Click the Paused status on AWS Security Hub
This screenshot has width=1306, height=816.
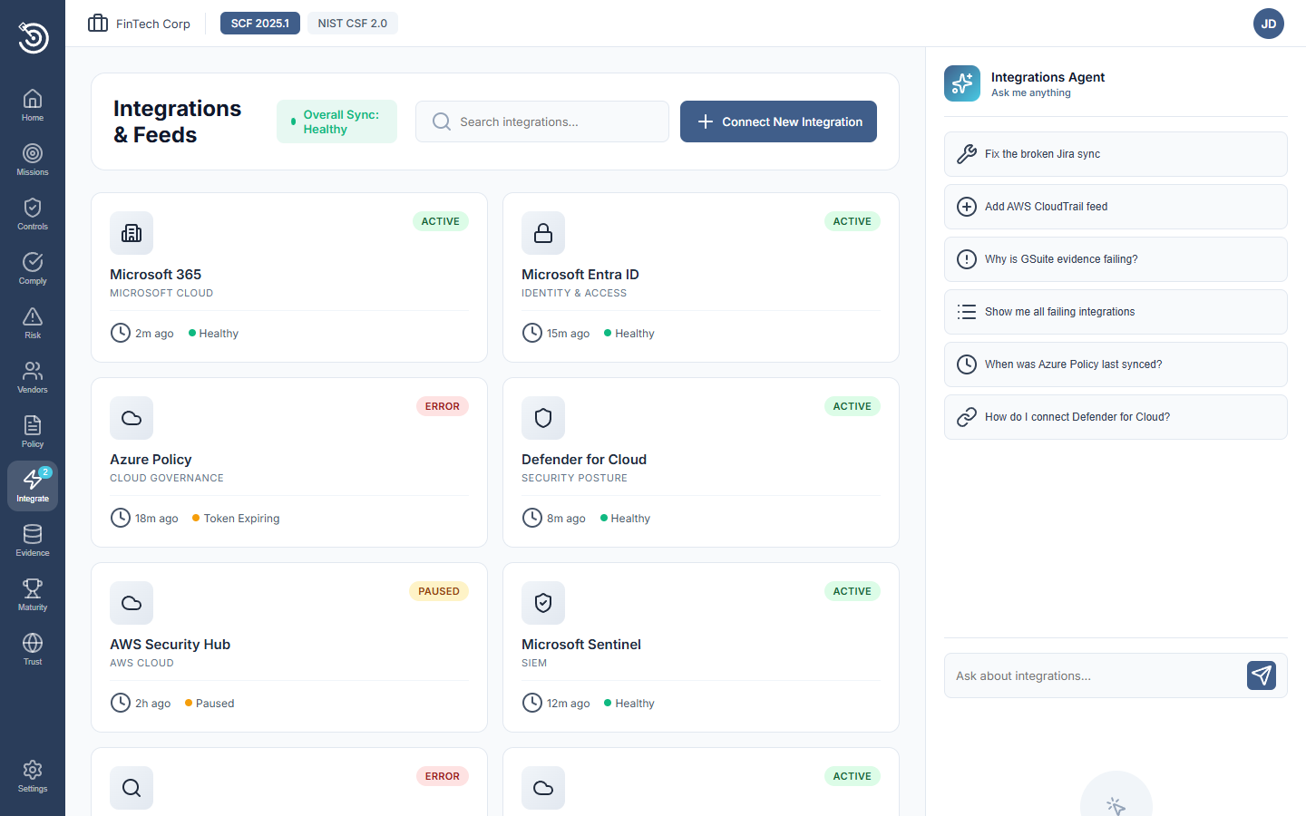coord(210,704)
